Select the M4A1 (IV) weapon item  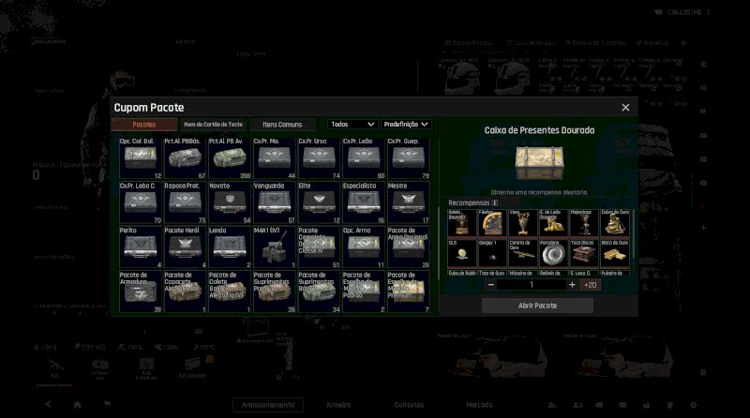[274, 247]
